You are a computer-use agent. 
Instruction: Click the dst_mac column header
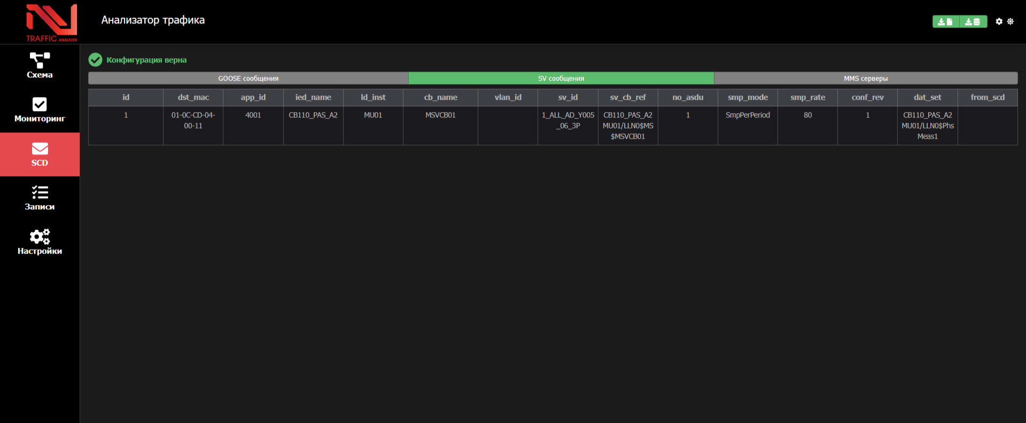[193, 97]
